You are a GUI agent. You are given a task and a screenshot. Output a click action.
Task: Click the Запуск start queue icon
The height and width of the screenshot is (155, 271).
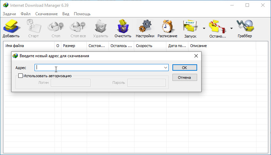(190, 27)
